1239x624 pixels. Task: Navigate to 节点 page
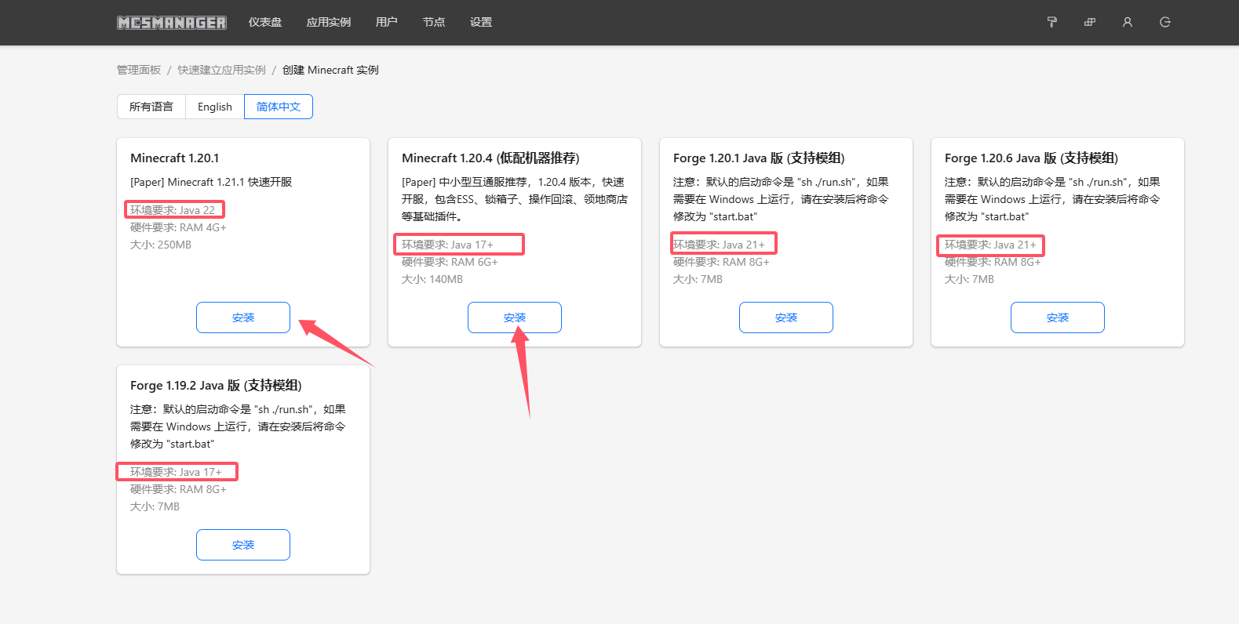click(434, 22)
